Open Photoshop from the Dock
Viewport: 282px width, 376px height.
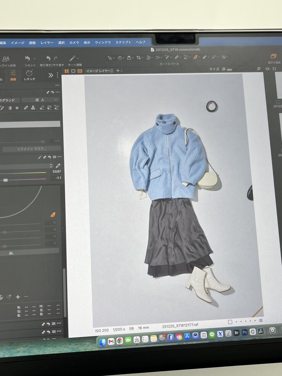pos(245,332)
